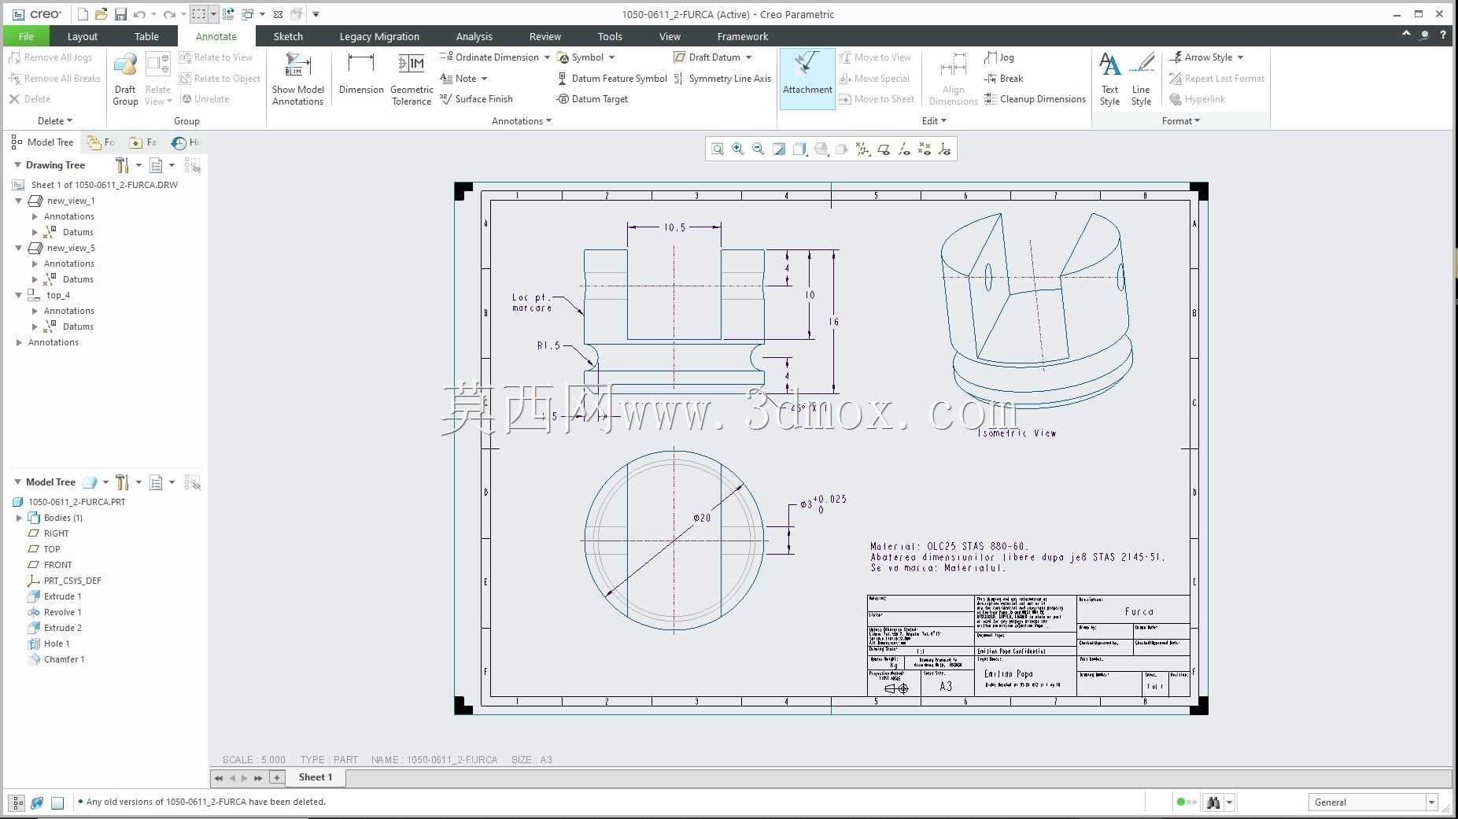
Task: Click Show Model Annotations
Action: tap(298, 79)
